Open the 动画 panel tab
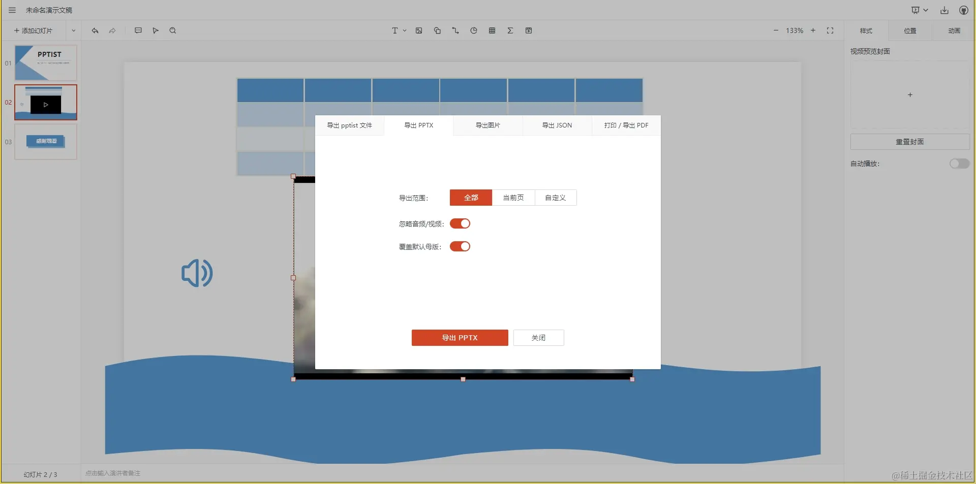 [x=953, y=30]
